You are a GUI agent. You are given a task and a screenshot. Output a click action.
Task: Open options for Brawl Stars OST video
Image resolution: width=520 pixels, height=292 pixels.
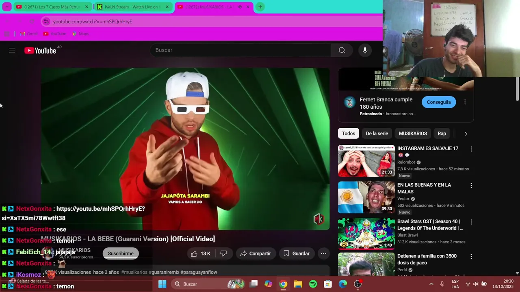471,222
